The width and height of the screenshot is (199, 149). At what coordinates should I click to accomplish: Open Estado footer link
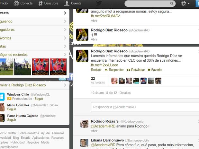(x=26, y=138)
